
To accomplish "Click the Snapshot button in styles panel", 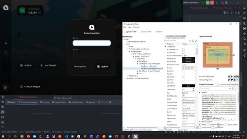I will [234, 85].
